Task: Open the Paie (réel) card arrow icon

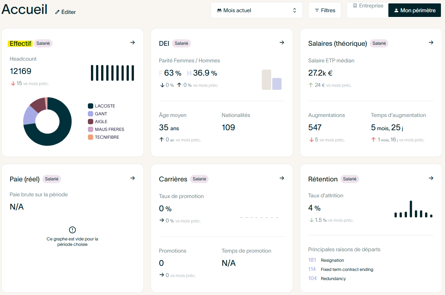Action: (x=133, y=178)
